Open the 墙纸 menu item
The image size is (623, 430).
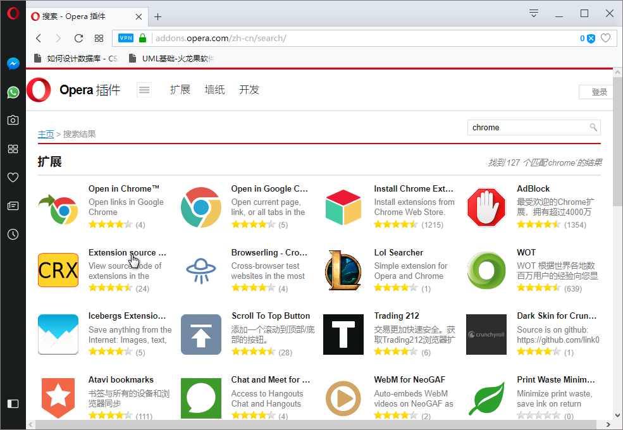(214, 90)
